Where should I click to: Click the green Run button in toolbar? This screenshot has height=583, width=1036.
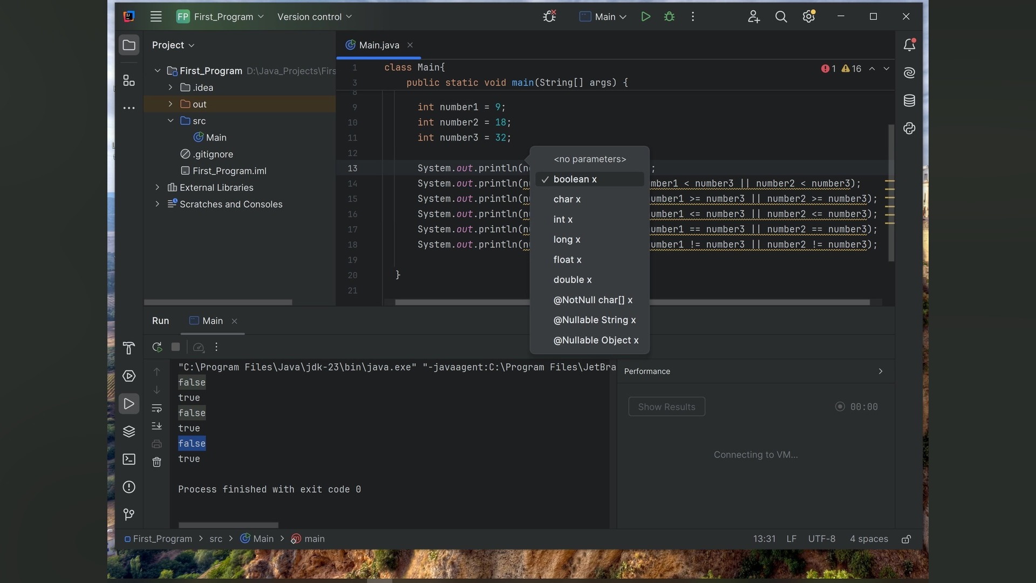click(645, 17)
